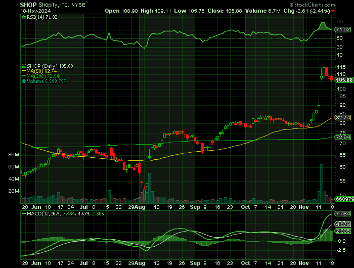Image resolution: width=354 pixels, height=268 pixels.
Task: Select the Volume 6.7M header value
Action: (x=263, y=11)
